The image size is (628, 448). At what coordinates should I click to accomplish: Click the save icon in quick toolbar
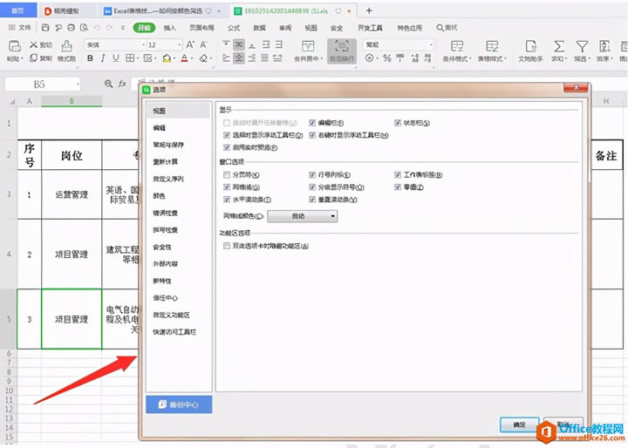click(x=45, y=27)
